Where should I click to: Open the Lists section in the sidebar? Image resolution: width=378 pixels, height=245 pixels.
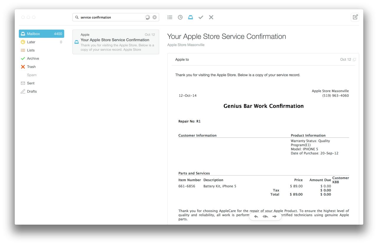pos(31,50)
